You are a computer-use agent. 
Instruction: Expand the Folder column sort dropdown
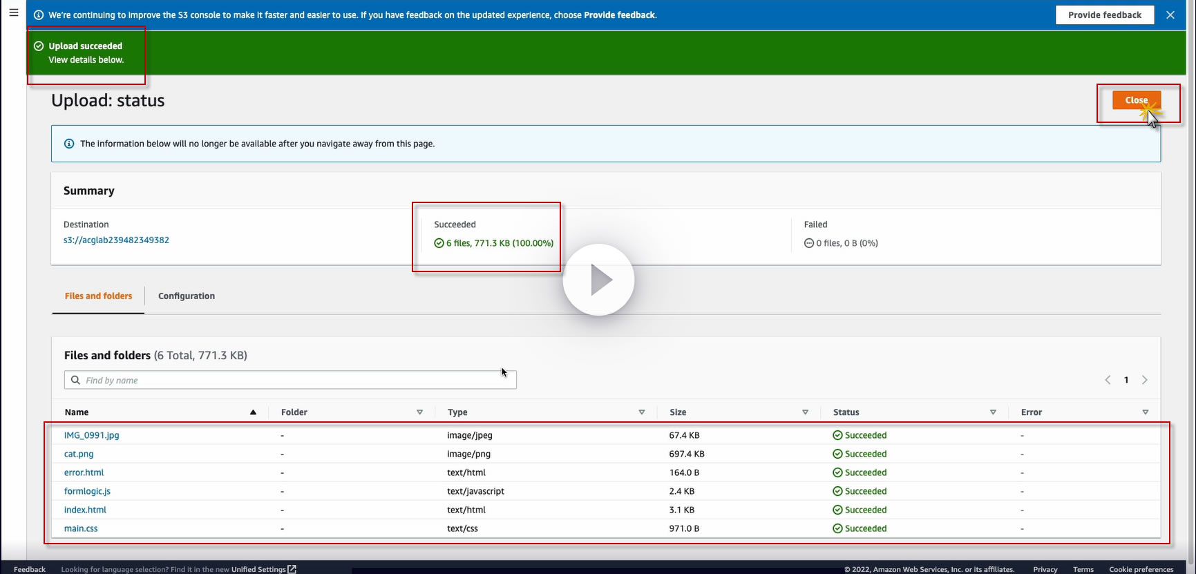[419, 412]
